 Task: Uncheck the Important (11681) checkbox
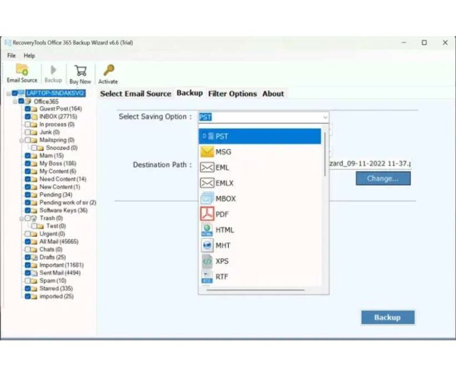28,265
